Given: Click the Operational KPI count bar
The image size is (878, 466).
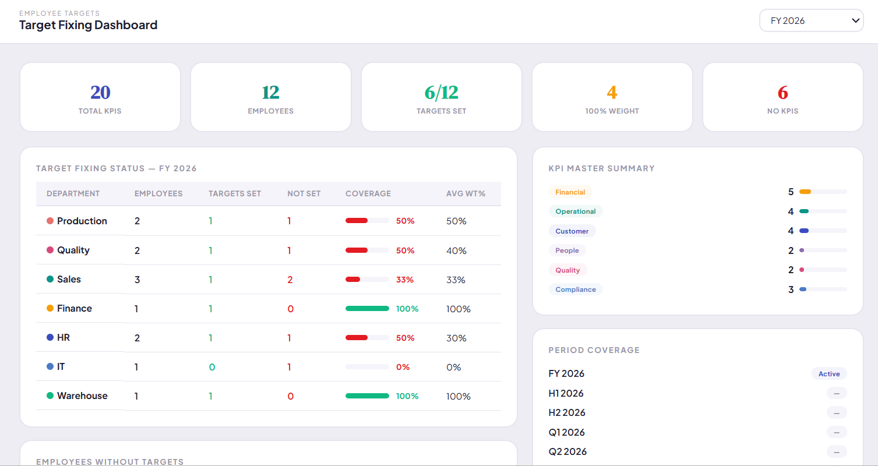Looking at the screenshot, I should pyautogui.click(x=823, y=211).
